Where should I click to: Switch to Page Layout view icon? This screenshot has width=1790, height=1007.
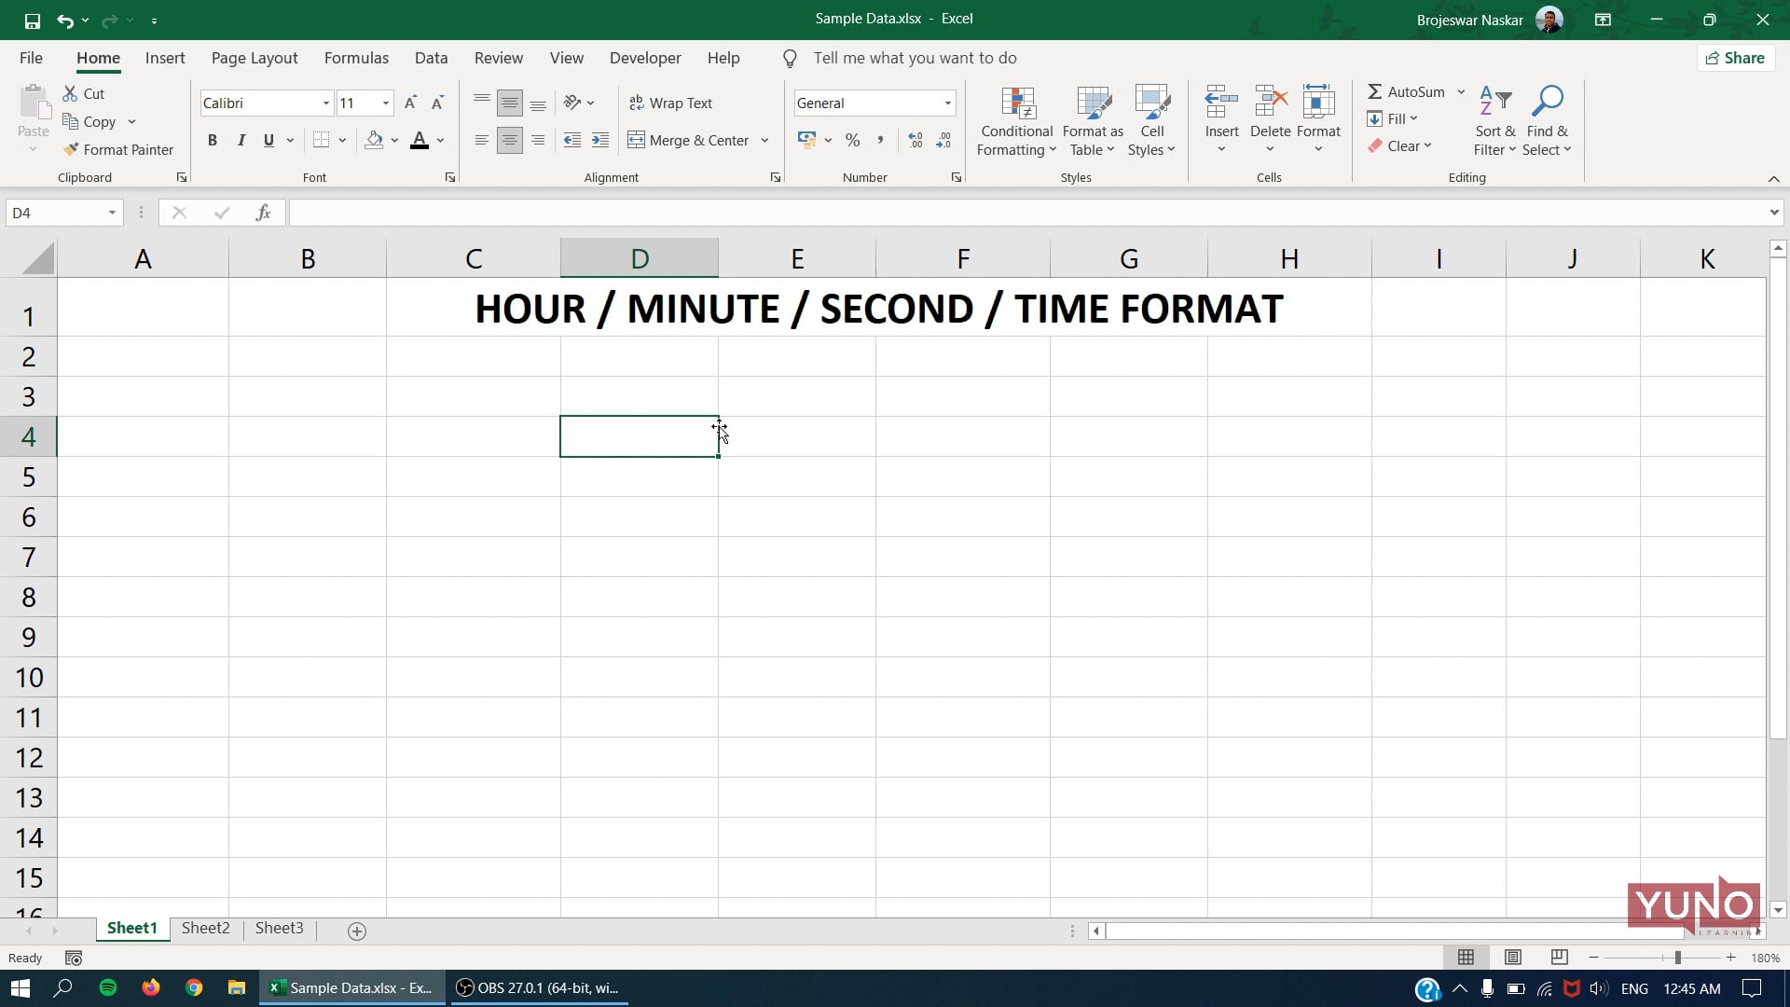(1512, 958)
